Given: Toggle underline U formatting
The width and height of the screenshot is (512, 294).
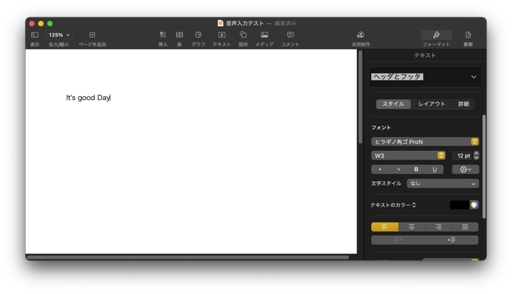Looking at the screenshot, I should tap(434, 169).
